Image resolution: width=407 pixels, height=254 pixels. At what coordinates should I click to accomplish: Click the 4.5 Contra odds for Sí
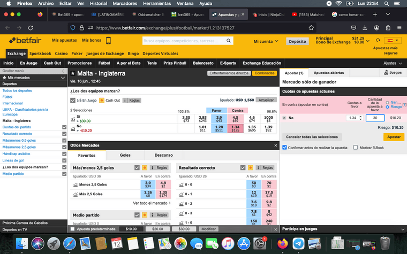click(x=236, y=119)
